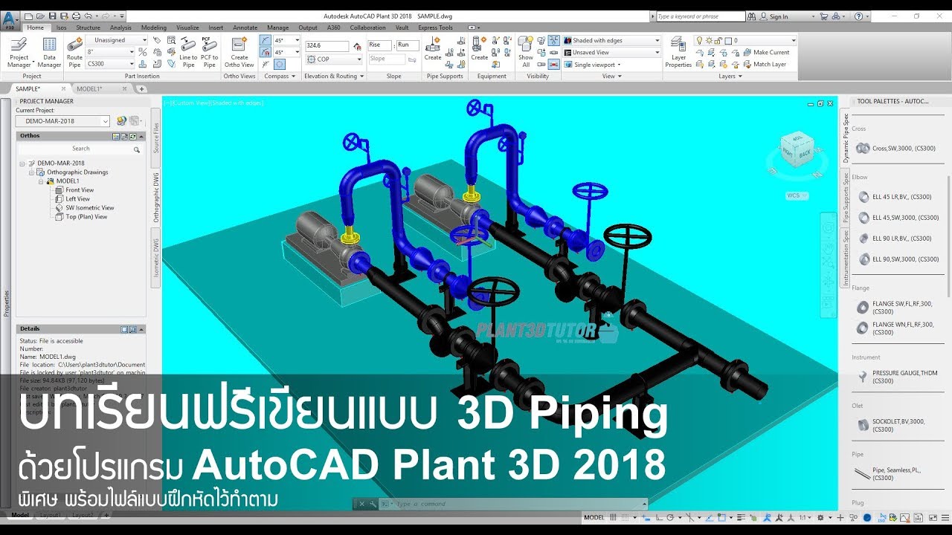Click the Plot (print) icon
This screenshot has width=952, height=535.
point(76,16)
